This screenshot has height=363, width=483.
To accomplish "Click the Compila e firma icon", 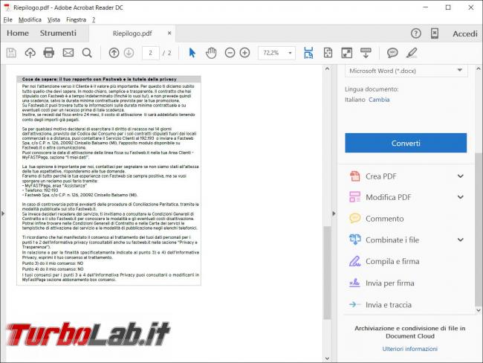I will [x=355, y=261].
